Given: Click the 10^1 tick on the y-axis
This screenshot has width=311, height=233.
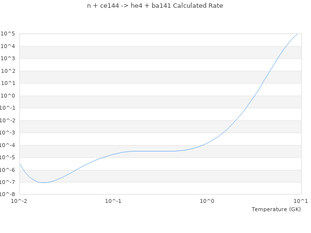Looking at the screenshot, I should [8, 83].
